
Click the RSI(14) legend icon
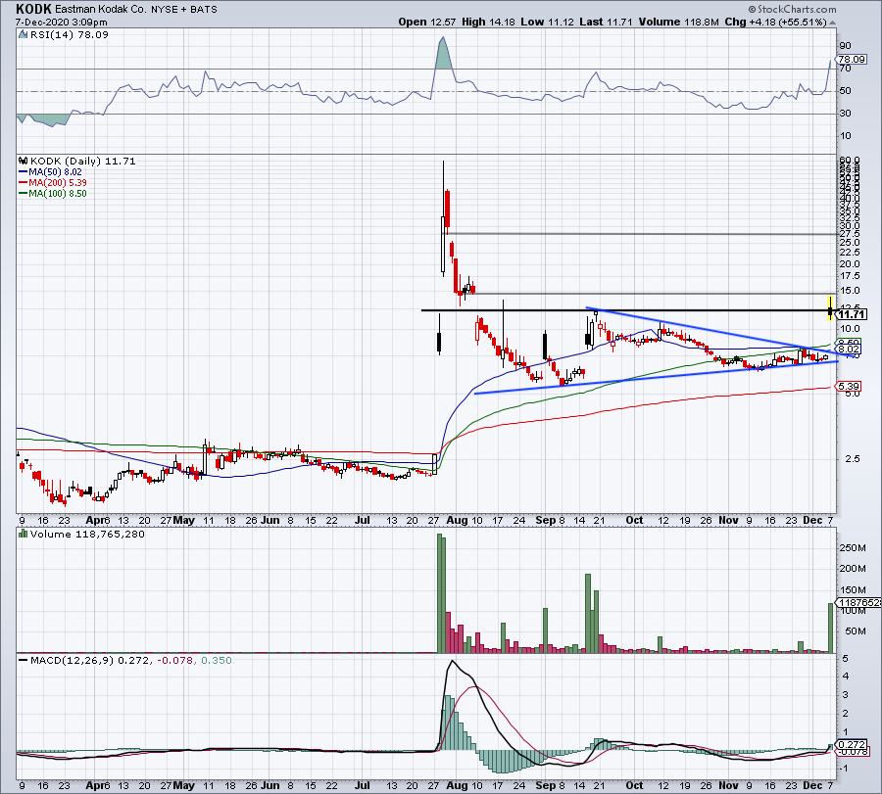click(23, 35)
